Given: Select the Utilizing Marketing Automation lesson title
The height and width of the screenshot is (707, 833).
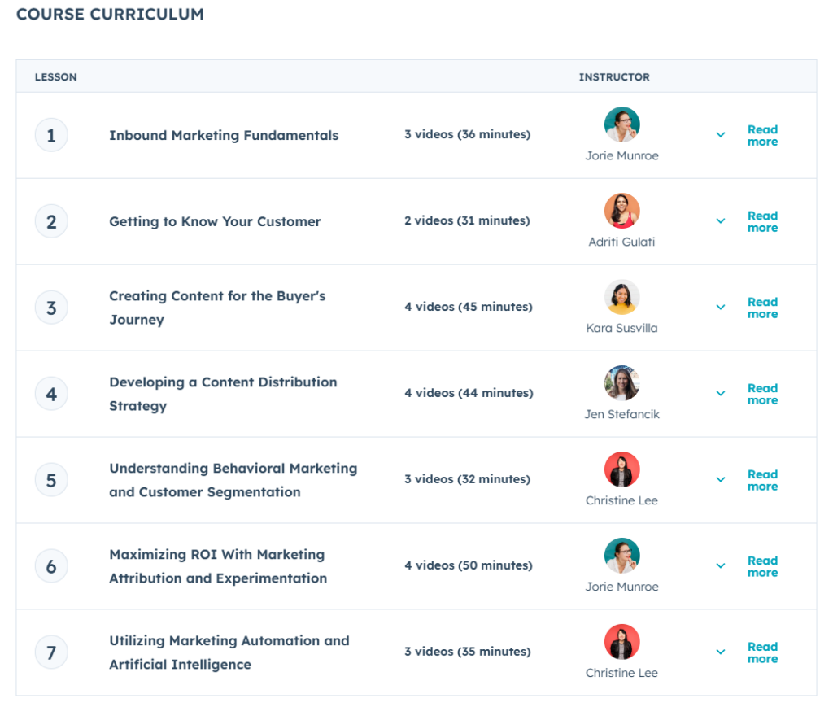Looking at the screenshot, I should click(x=229, y=652).
